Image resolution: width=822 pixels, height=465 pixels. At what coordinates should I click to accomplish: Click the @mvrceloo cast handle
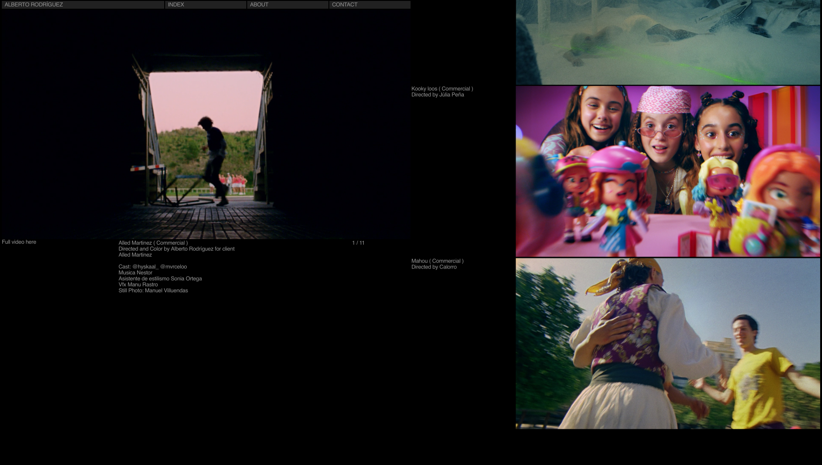pyautogui.click(x=173, y=267)
